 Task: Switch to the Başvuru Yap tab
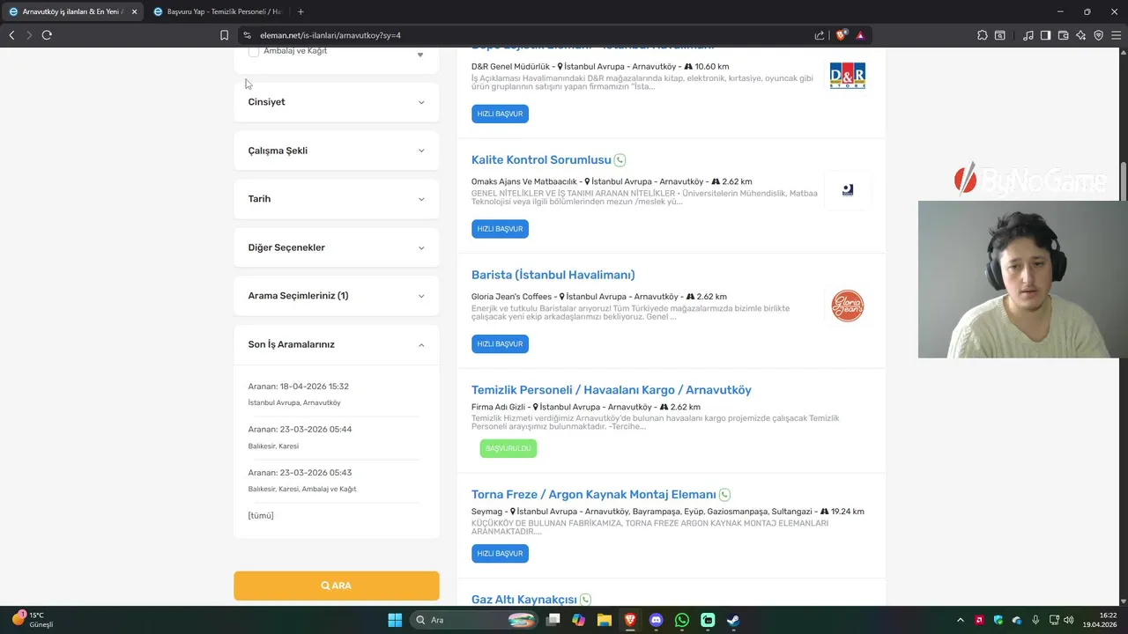point(219,11)
